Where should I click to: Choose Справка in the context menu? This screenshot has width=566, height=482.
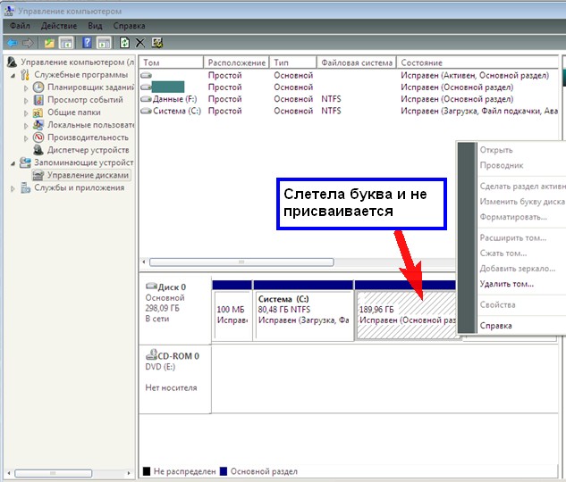coord(495,325)
